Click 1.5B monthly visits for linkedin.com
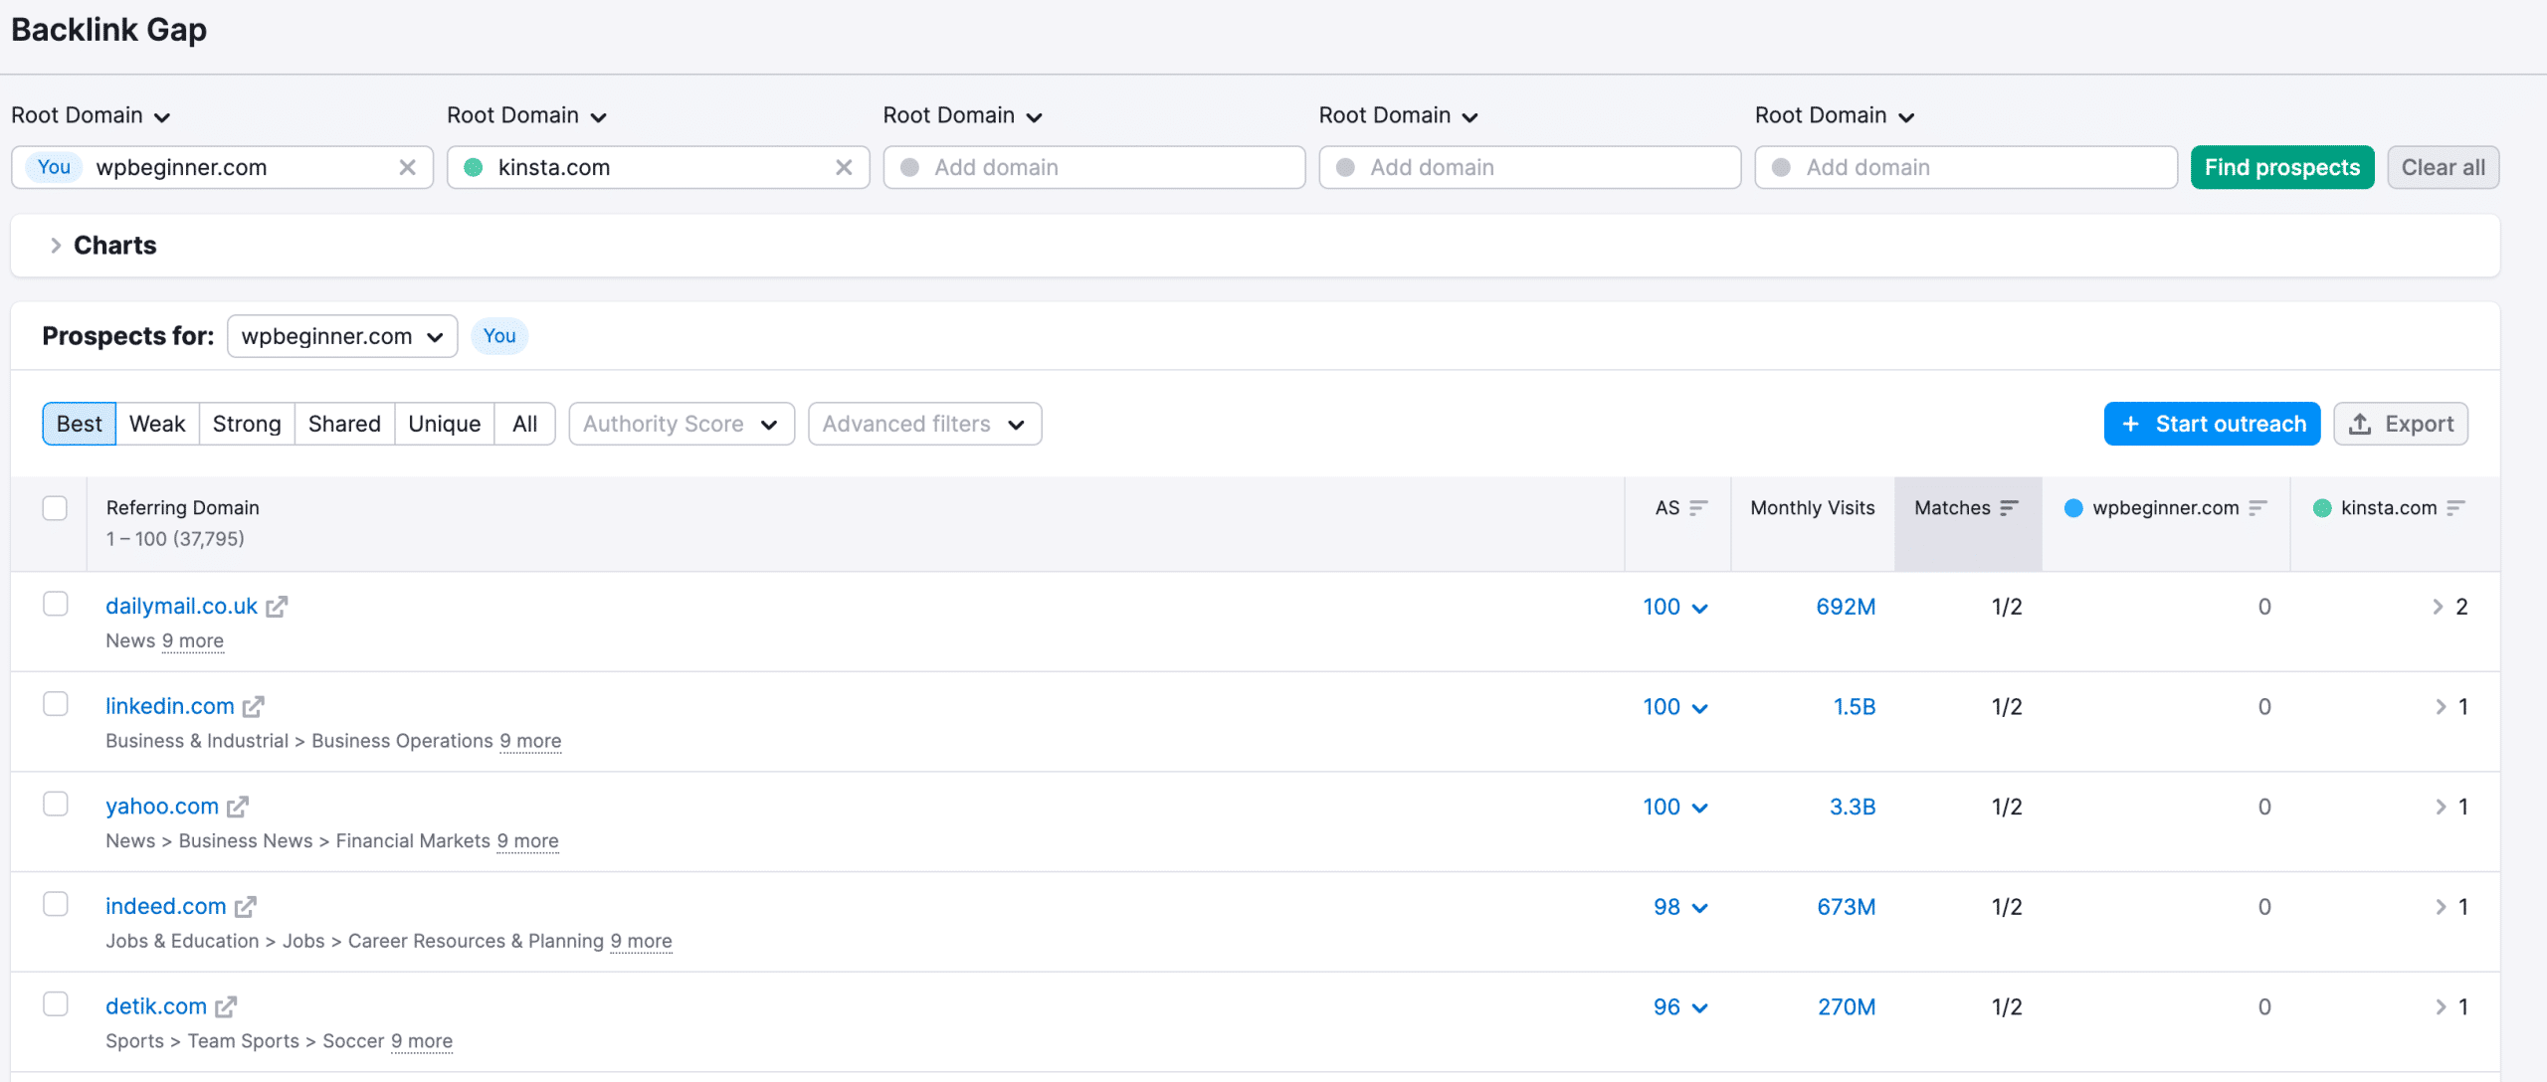Screen dimensions: 2547x1082 pos(1855,707)
